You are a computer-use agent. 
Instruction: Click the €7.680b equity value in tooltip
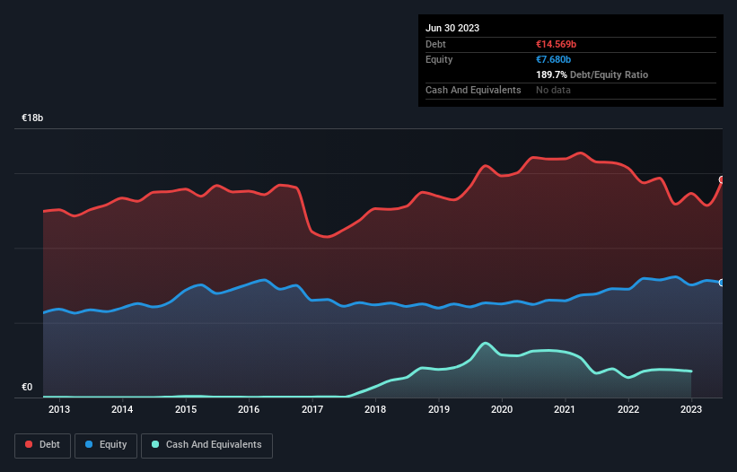coord(553,59)
